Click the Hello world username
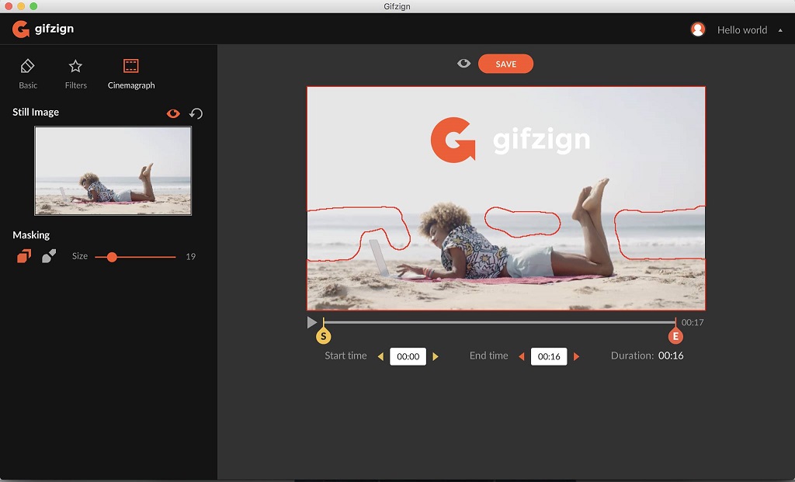The height and width of the screenshot is (482, 795). click(x=741, y=30)
